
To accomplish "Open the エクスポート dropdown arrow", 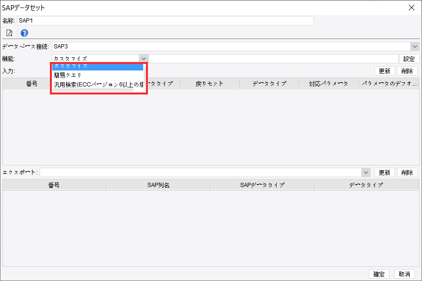I will tap(366, 172).
